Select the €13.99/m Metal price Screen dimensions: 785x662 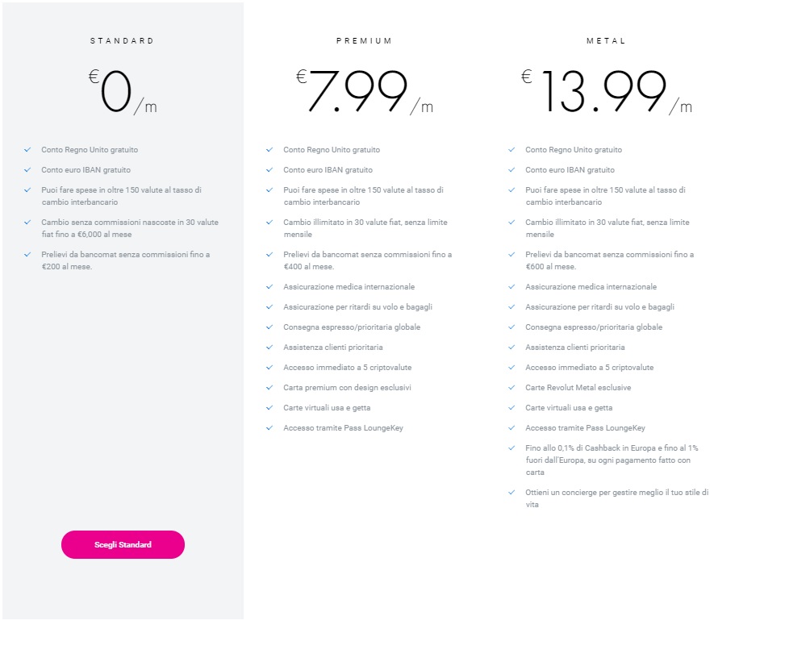click(606, 91)
